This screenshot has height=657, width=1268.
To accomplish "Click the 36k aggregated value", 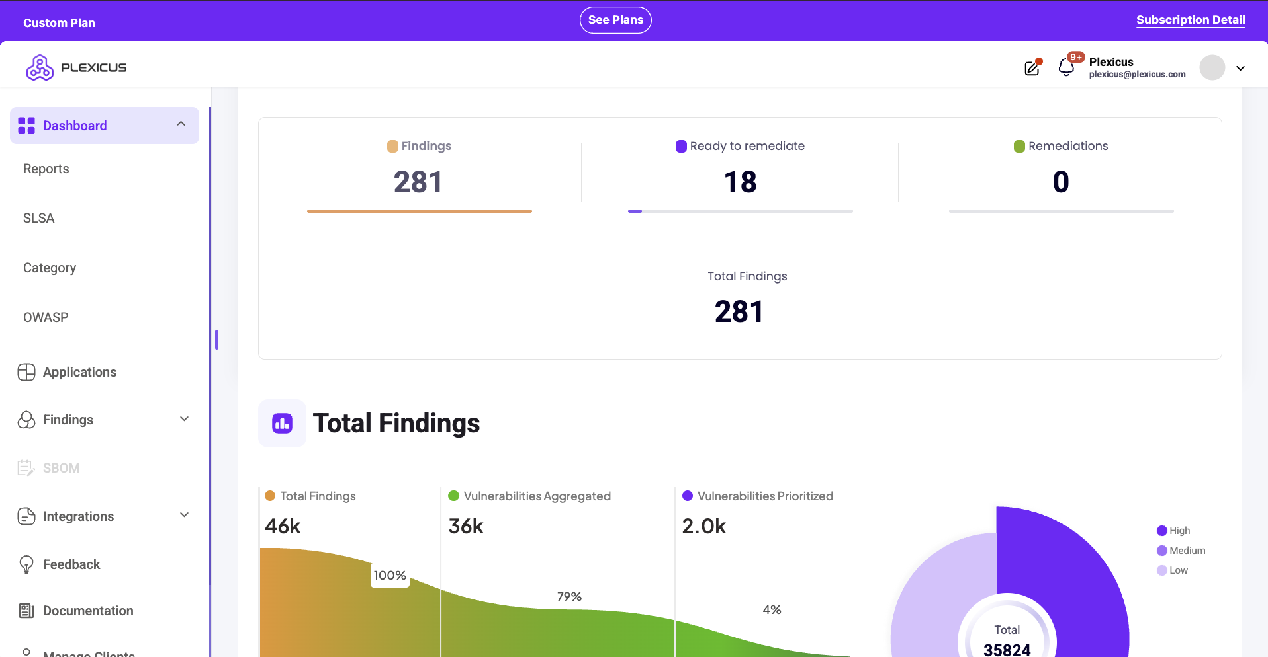I will coord(466,526).
